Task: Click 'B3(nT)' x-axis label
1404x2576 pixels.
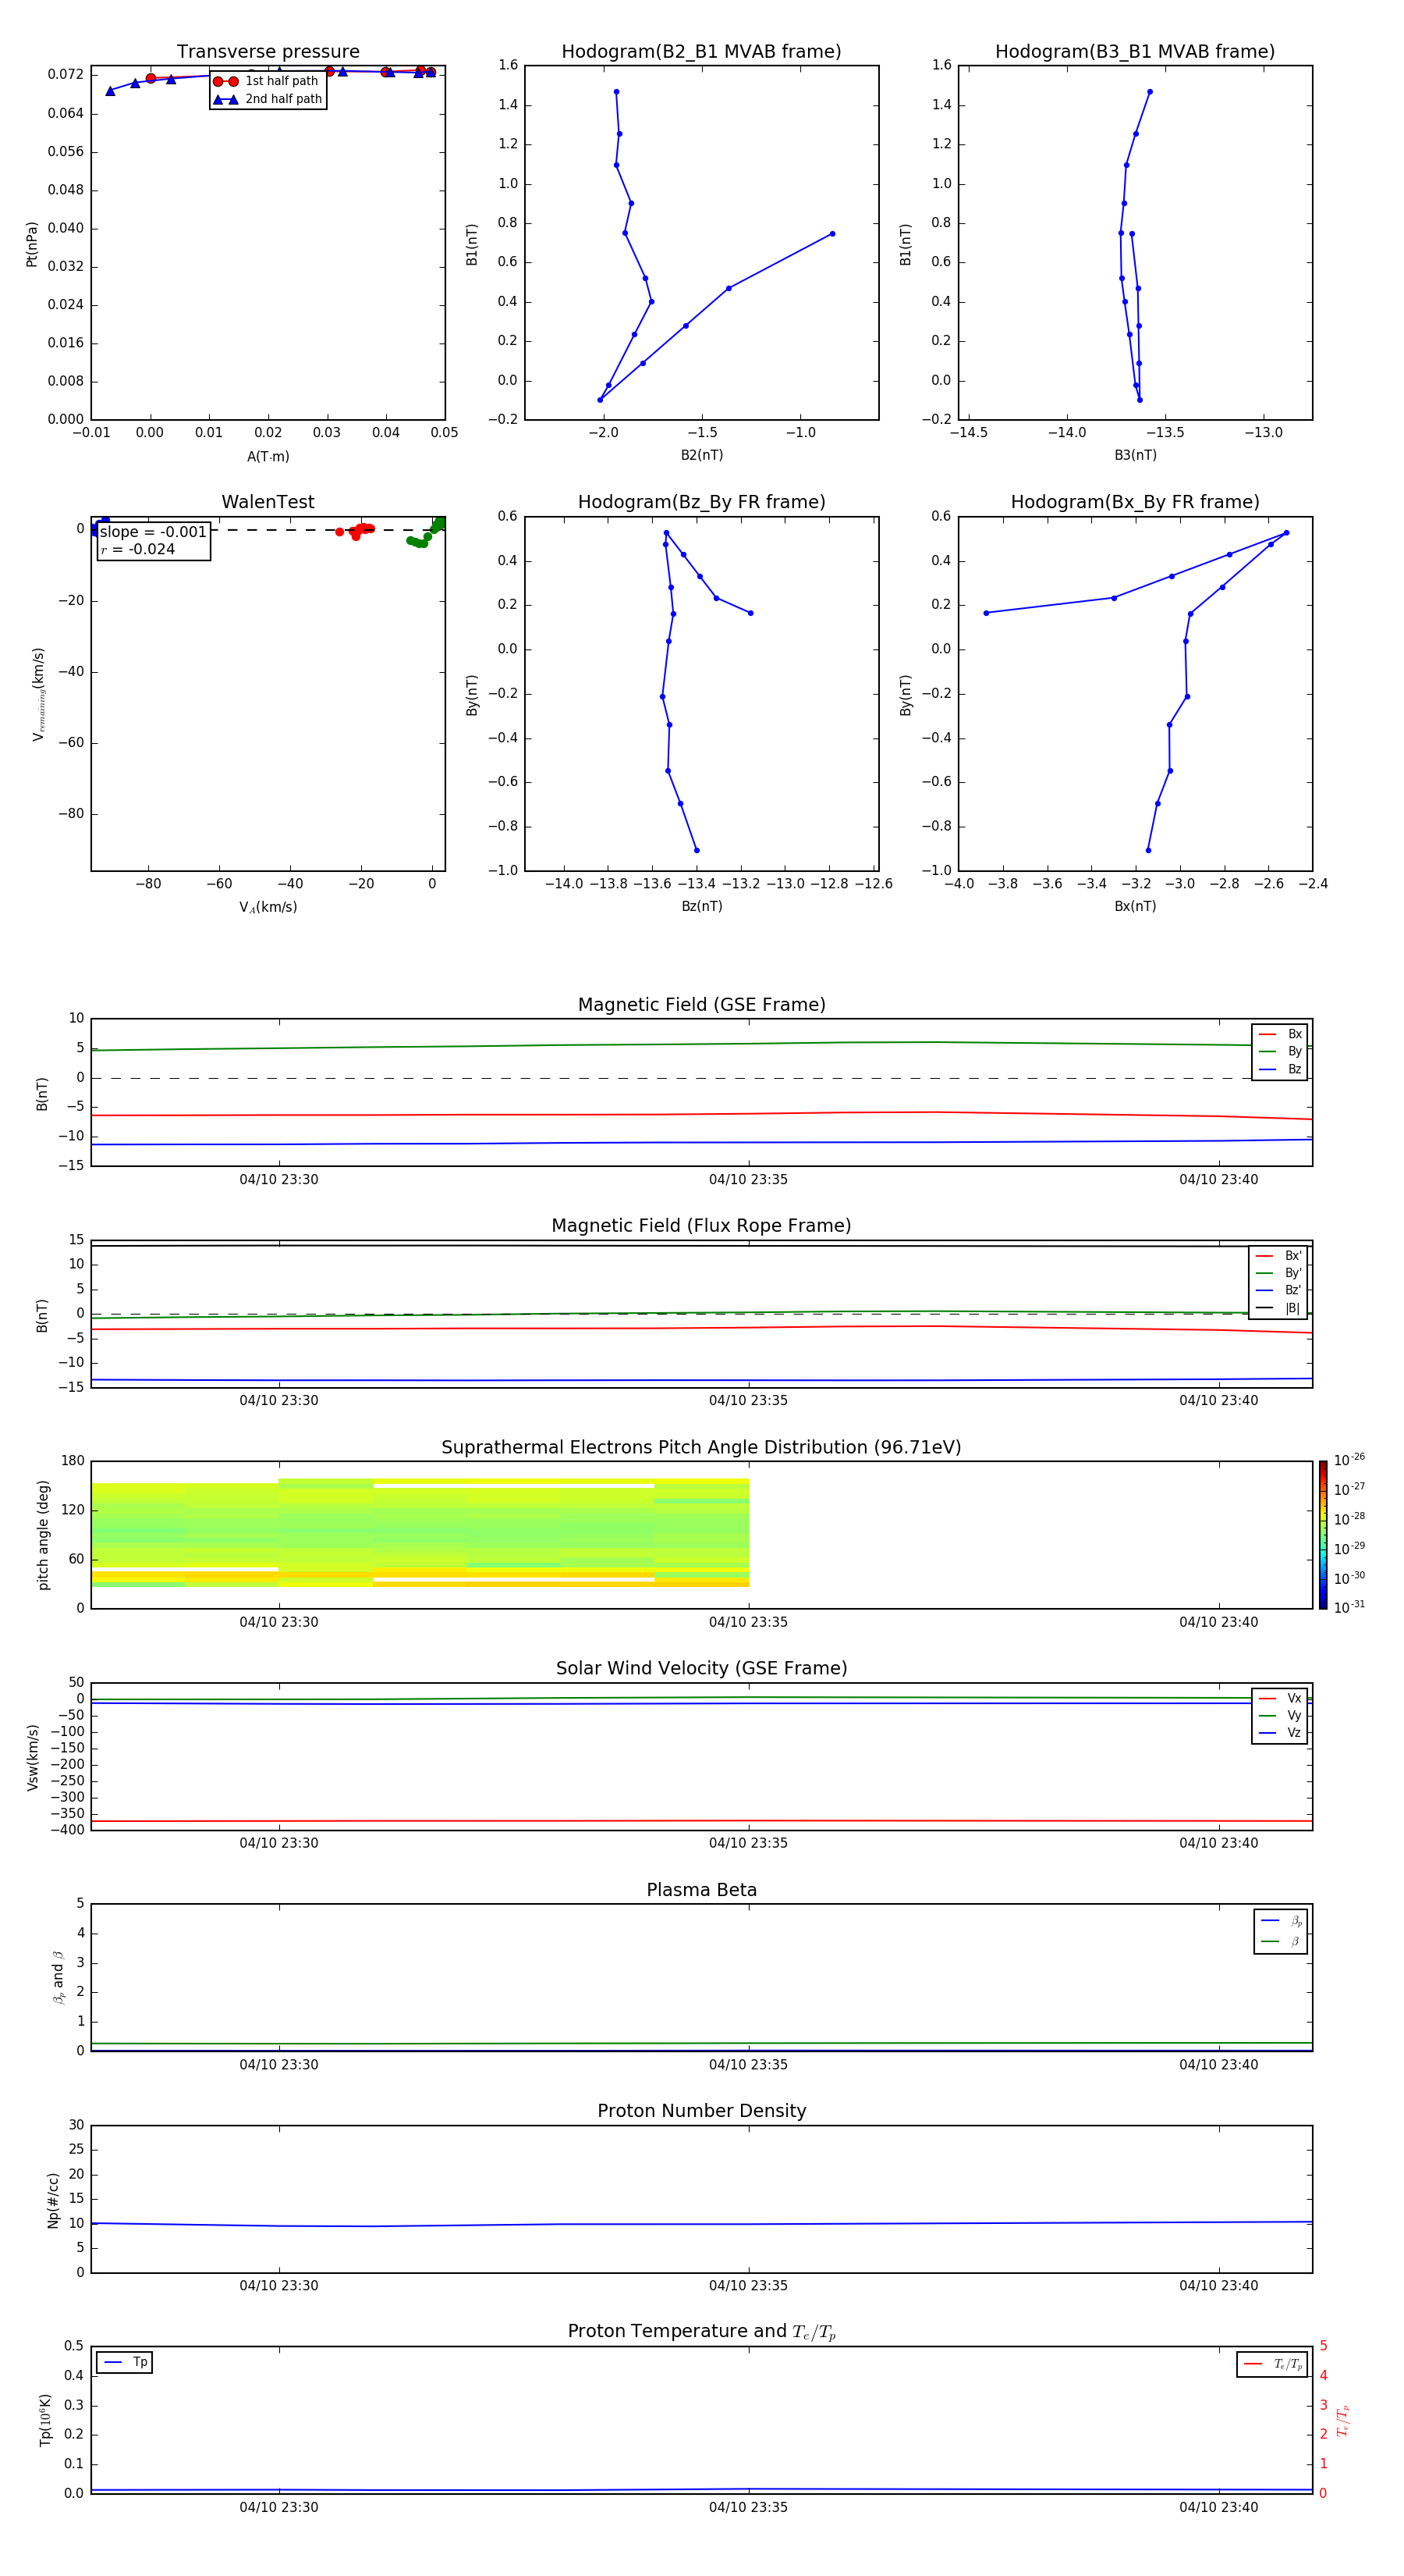Action: pos(1135,455)
